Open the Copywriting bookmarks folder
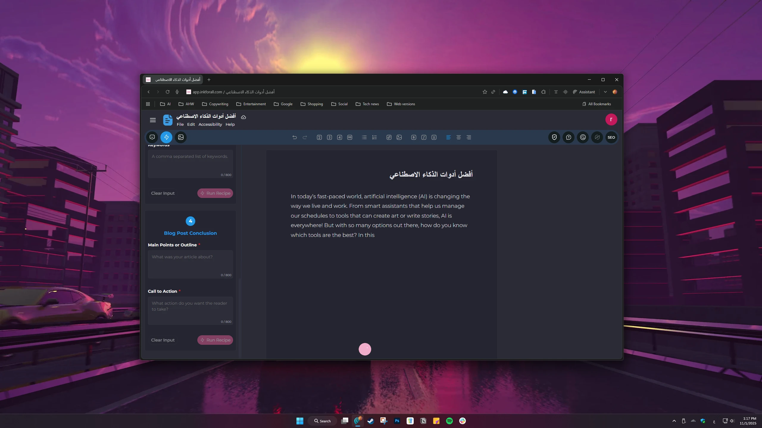 click(x=215, y=104)
